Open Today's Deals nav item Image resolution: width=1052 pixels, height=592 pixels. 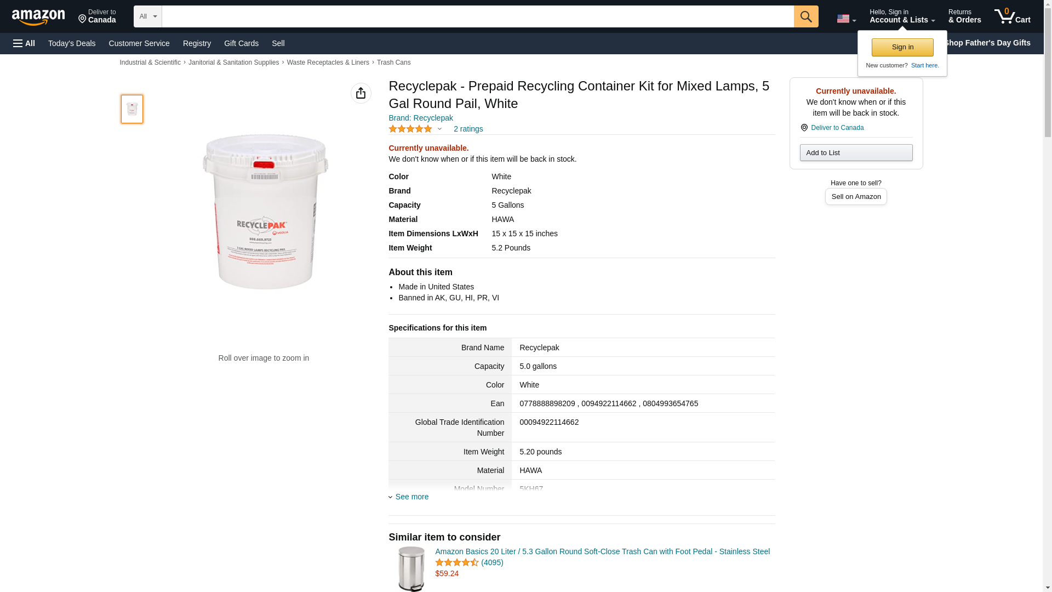pyautogui.click(x=72, y=43)
